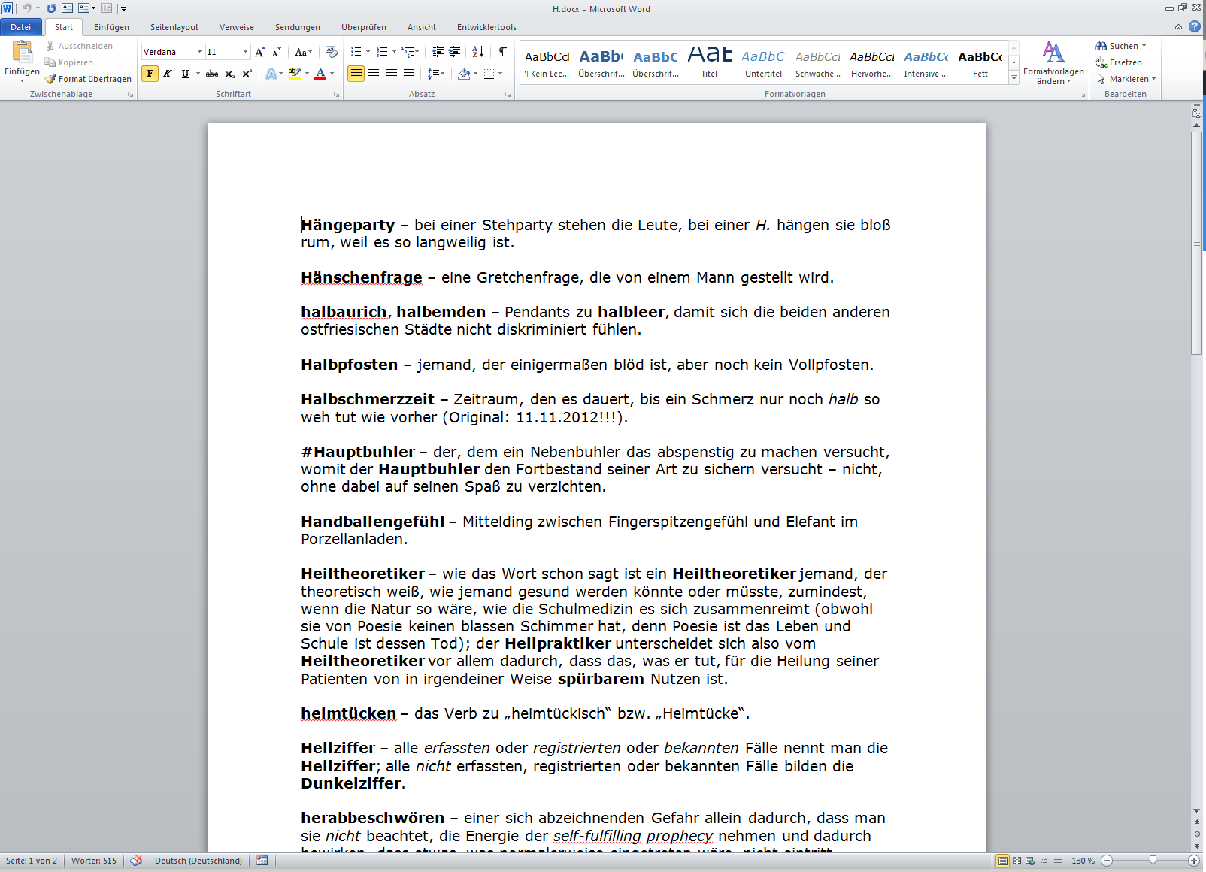The height and width of the screenshot is (872, 1206).
Task: Click vertical scrollbar thumb
Action: [x=1196, y=243]
